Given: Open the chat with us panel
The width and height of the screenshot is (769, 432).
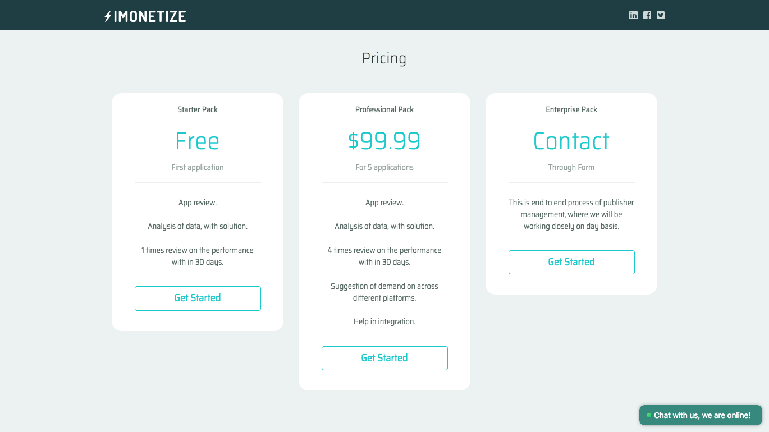Looking at the screenshot, I should 701,415.
